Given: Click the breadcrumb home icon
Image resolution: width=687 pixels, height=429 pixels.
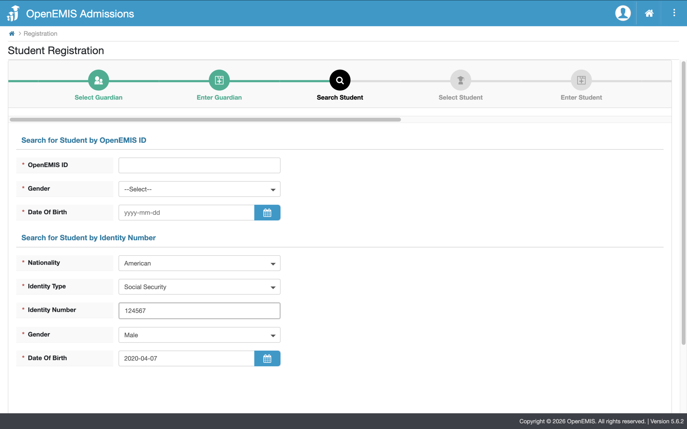Looking at the screenshot, I should 12,34.
